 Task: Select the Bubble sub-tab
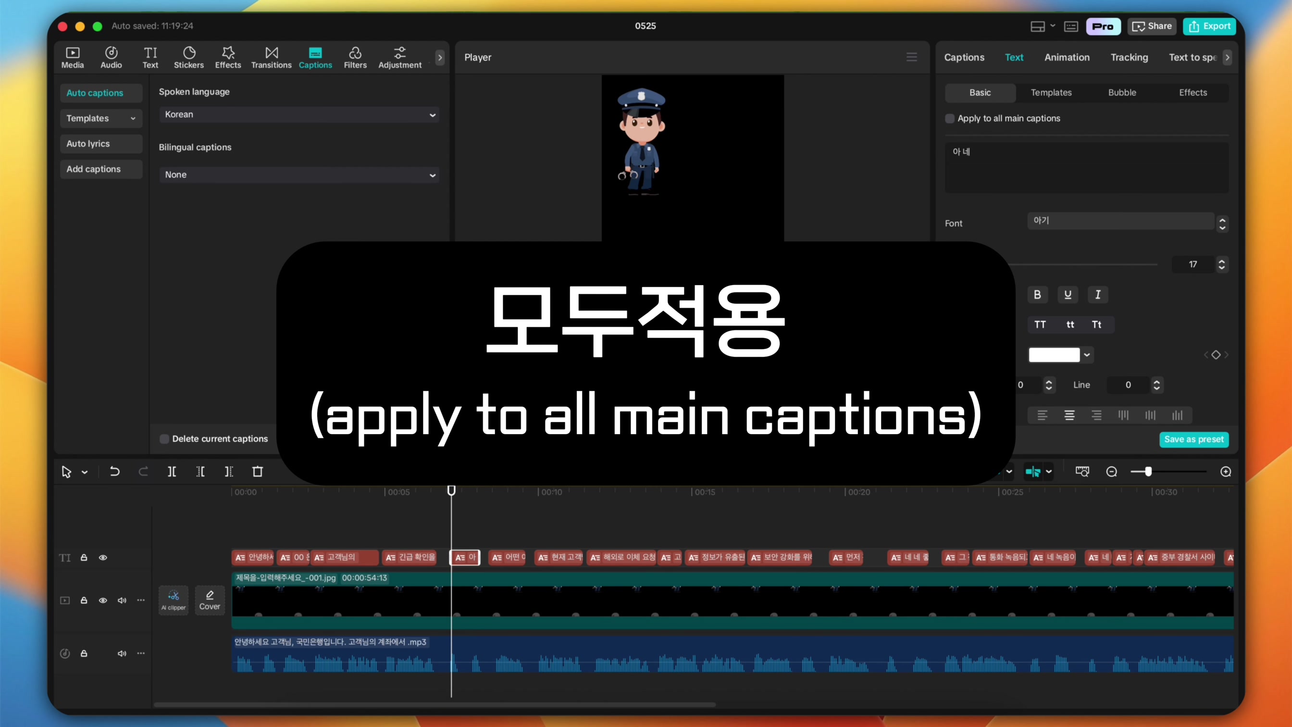[x=1122, y=92]
